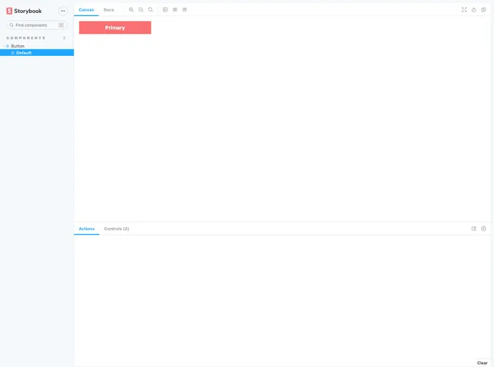The image size is (494, 367).
Task: Toggle the canvas background preview
Action: coord(165,9)
